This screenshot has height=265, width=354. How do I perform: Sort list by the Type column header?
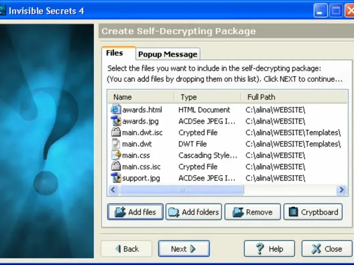[x=208, y=97]
